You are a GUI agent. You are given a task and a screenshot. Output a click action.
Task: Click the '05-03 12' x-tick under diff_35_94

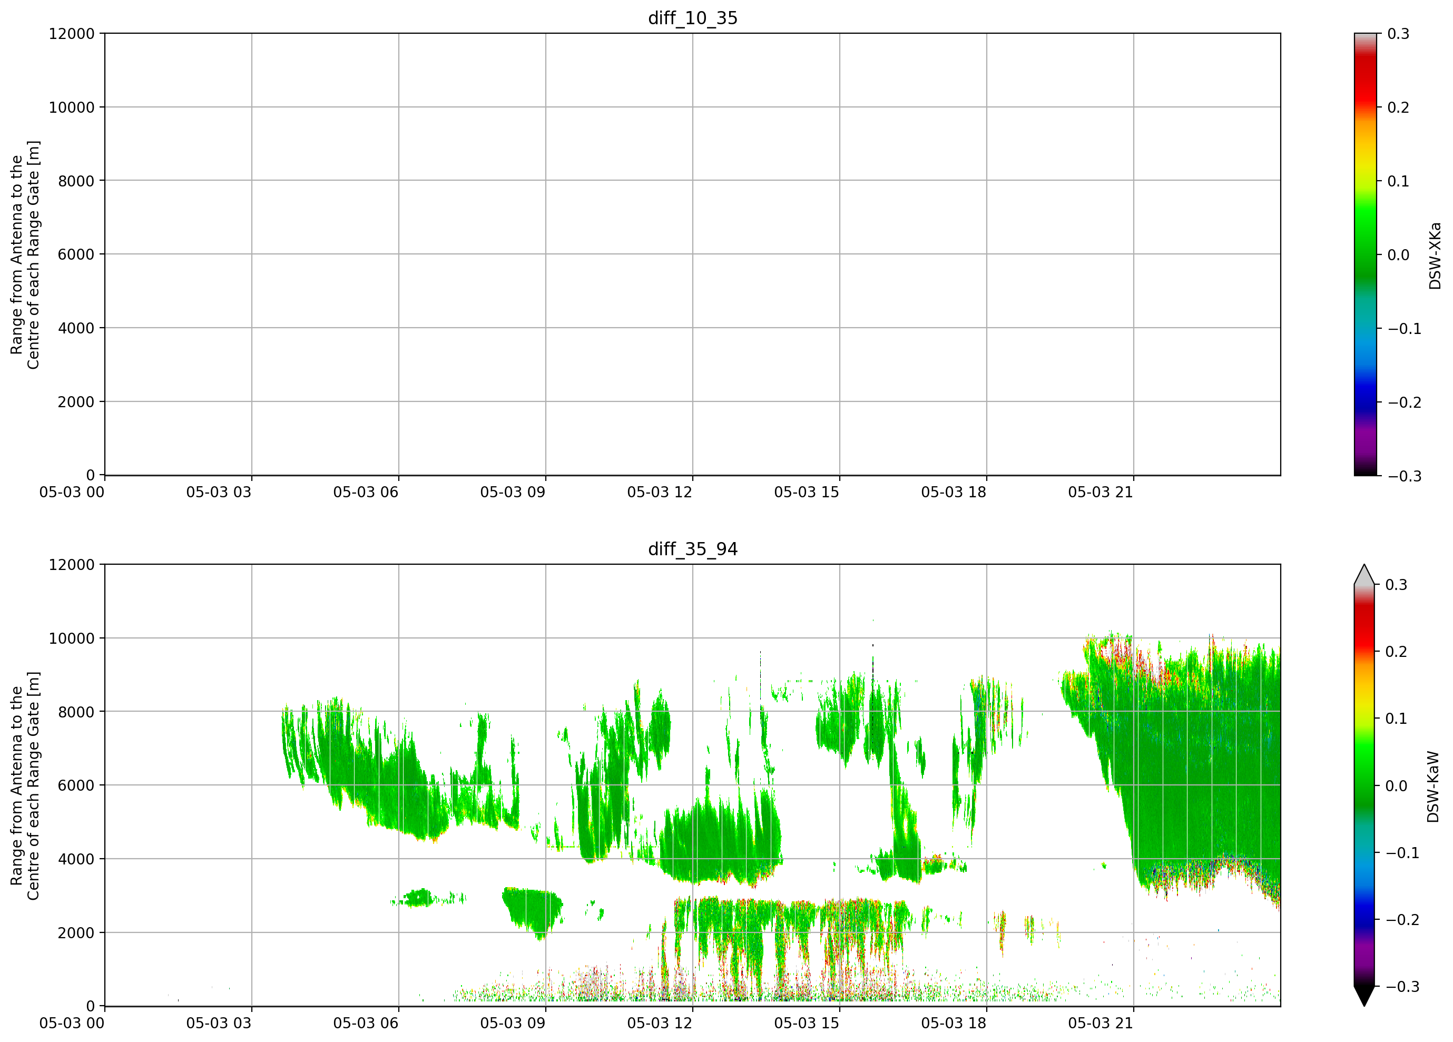(660, 1023)
